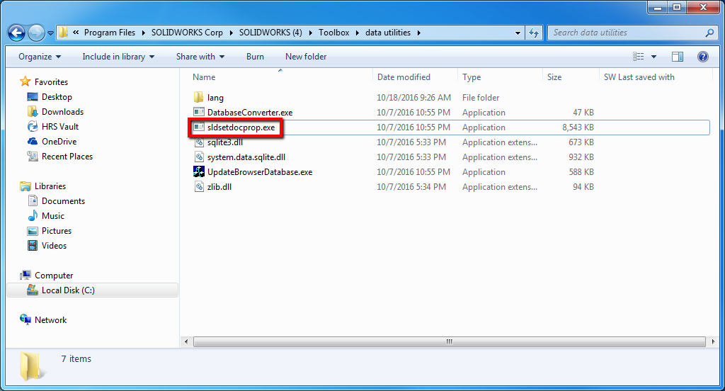Go back using the Back arrow button

coord(17,33)
